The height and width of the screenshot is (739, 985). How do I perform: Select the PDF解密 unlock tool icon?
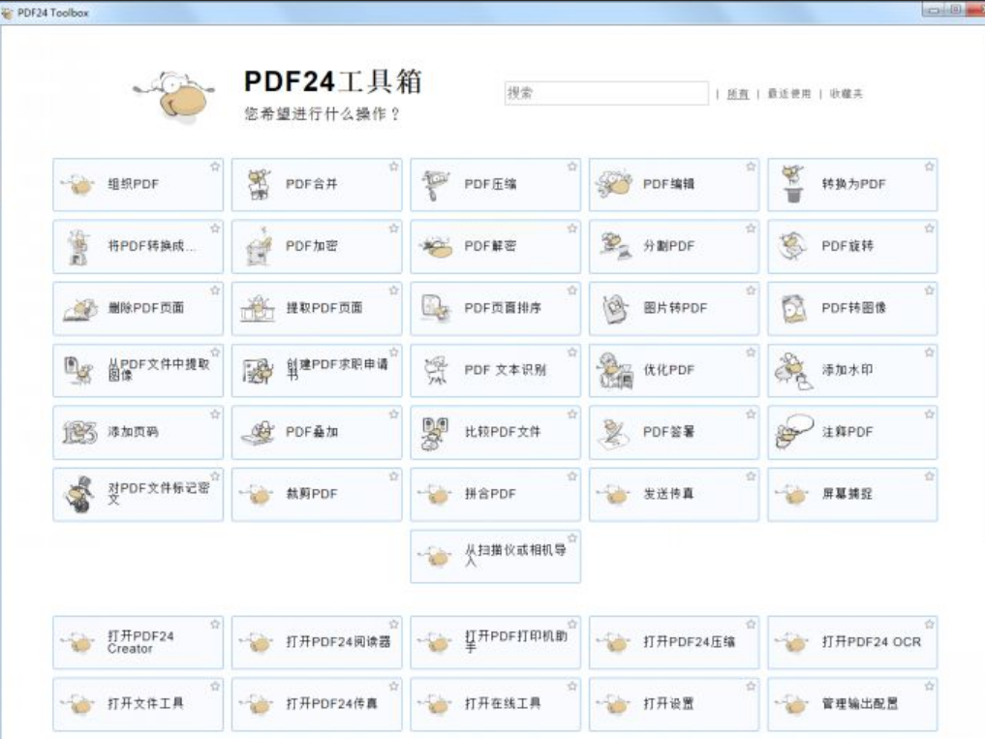click(x=436, y=247)
